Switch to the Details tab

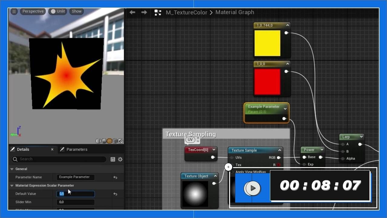[23, 150]
